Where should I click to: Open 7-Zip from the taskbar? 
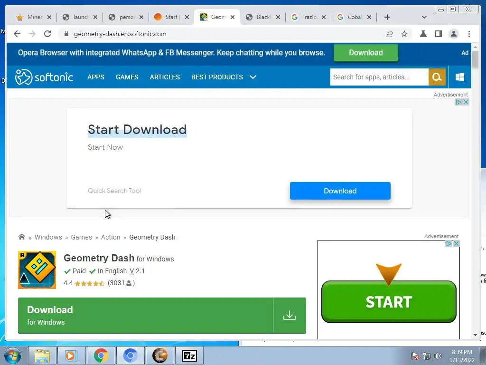pyautogui.click(x=189, y=355)
